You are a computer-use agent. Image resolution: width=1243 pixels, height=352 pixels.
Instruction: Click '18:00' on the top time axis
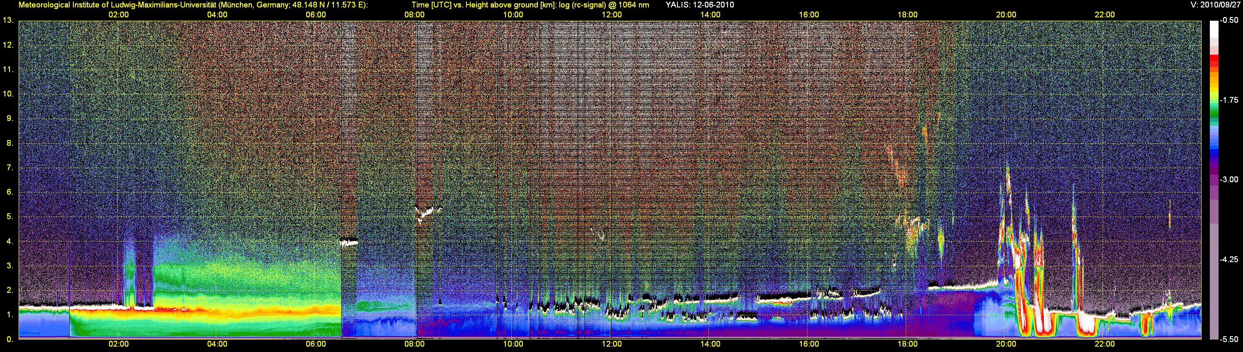(x=908, y=15)
